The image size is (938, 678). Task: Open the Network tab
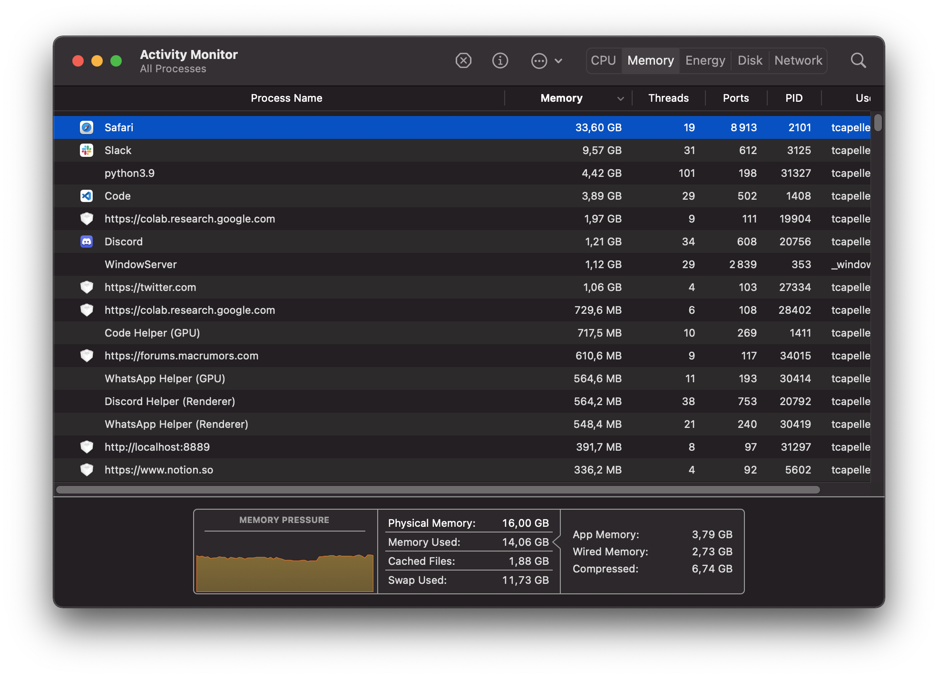[798, 61]
